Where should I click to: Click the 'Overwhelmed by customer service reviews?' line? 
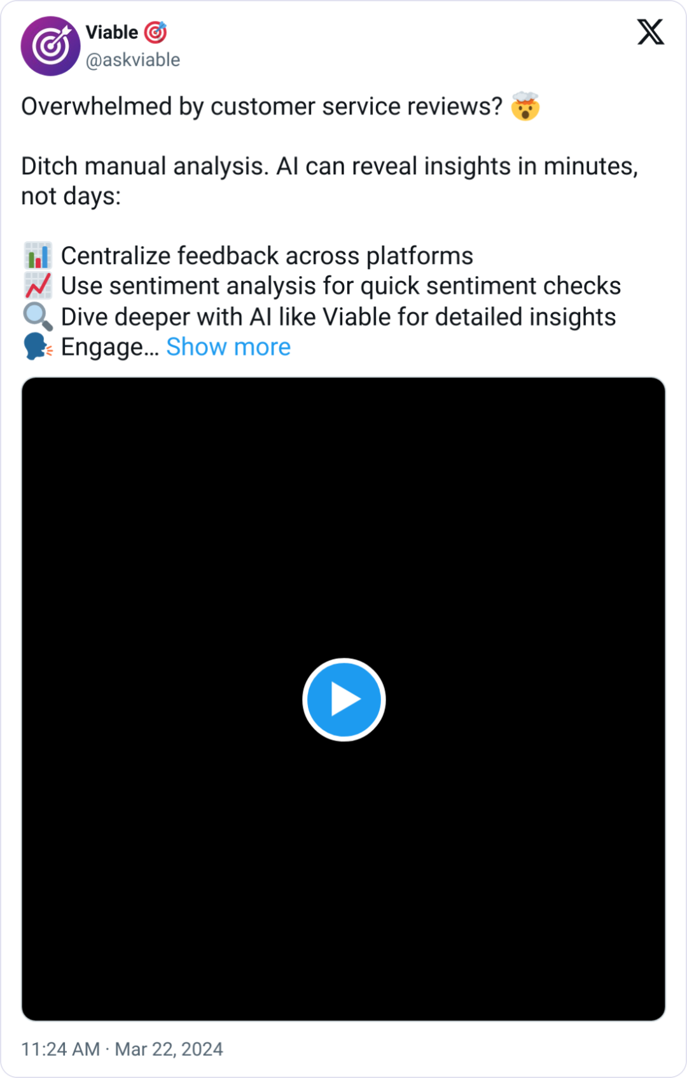point(262,106)
